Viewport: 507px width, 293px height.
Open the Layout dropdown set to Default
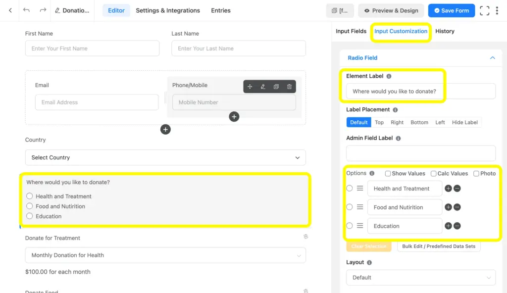(x=420, y=278)
